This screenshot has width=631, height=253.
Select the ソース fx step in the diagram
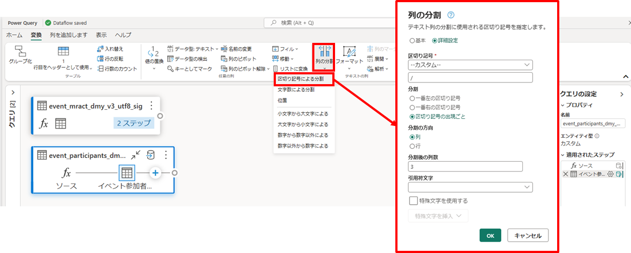point(66,173)
